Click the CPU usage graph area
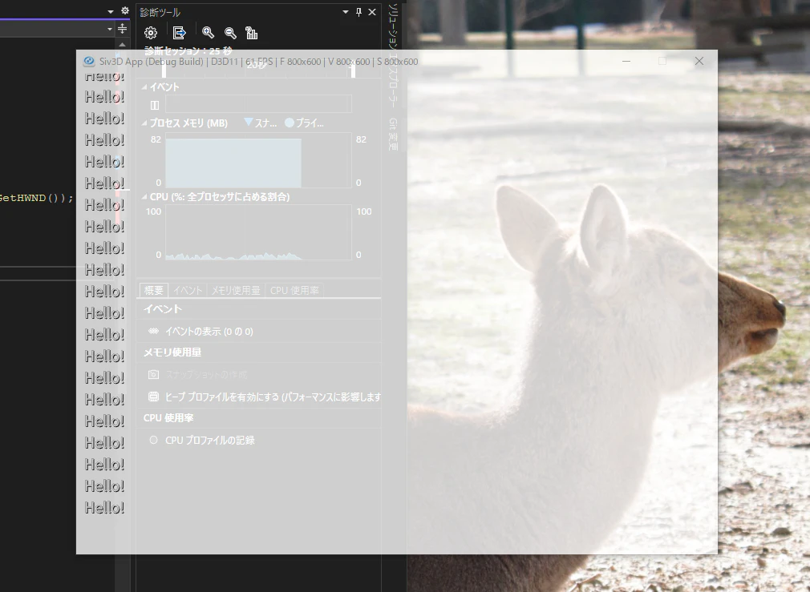 point(258,232)
